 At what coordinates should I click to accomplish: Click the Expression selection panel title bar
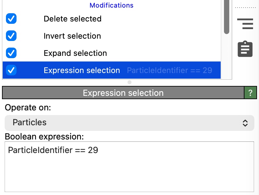123,93
